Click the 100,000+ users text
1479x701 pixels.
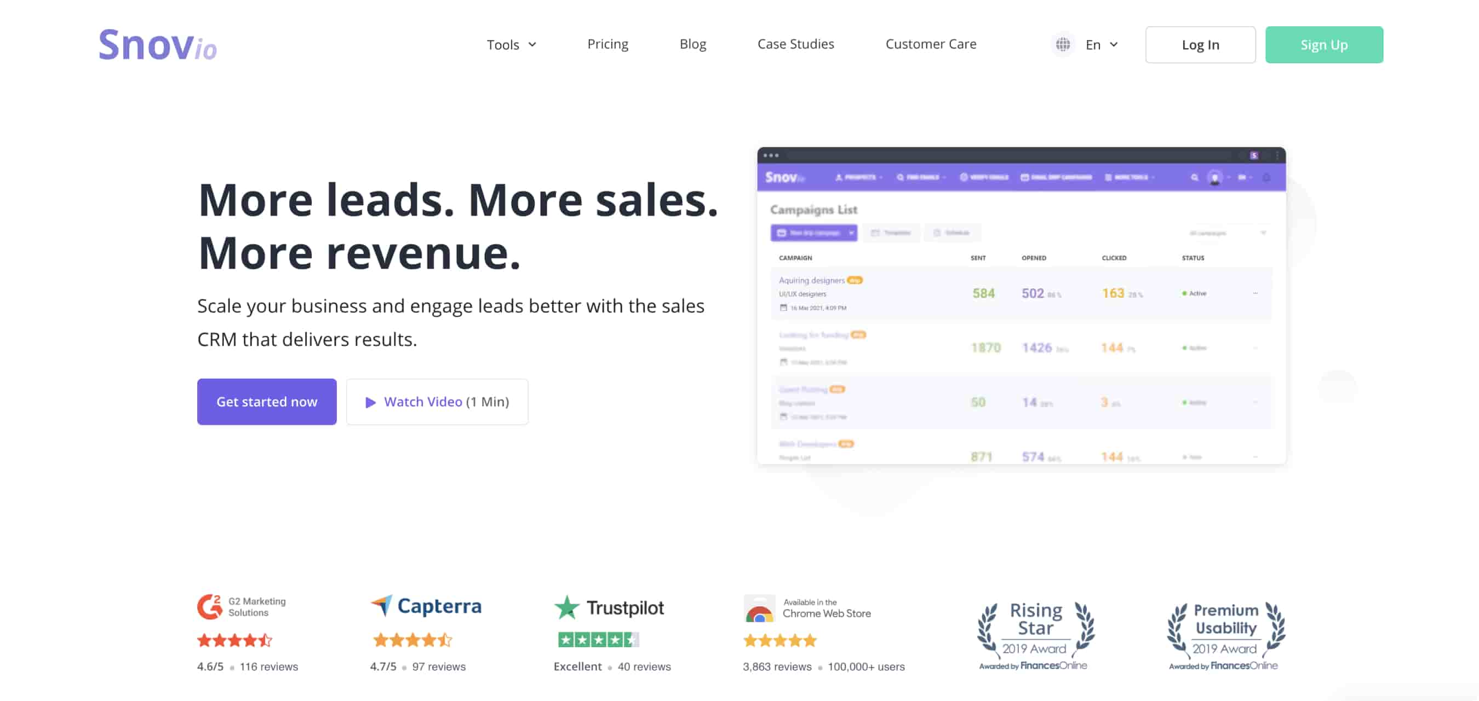(866, 667)
